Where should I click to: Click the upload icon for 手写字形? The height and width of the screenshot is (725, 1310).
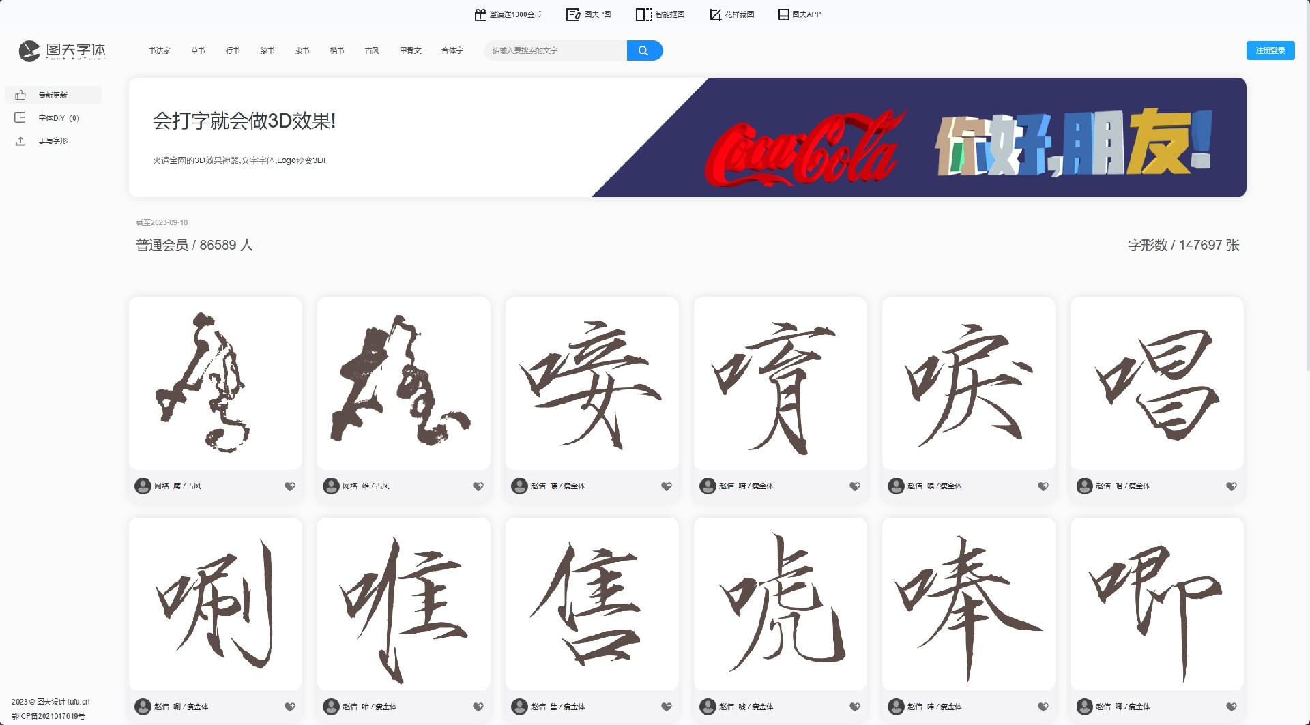[x=22, y=140]
